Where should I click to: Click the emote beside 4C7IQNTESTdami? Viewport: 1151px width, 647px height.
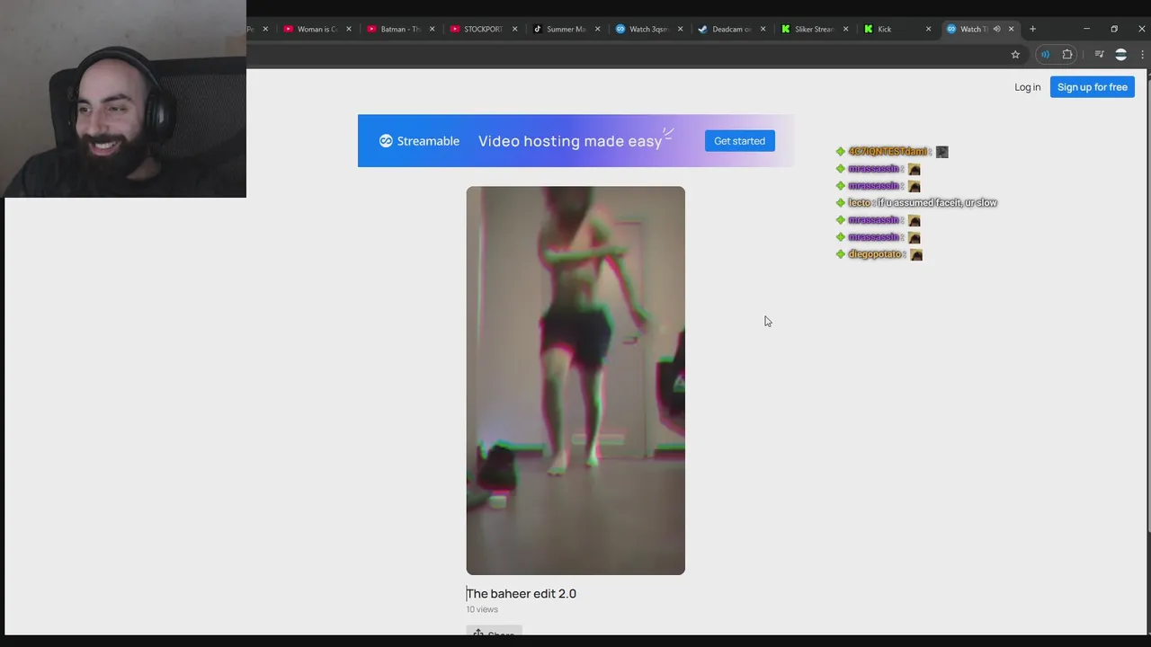(942, 152)
